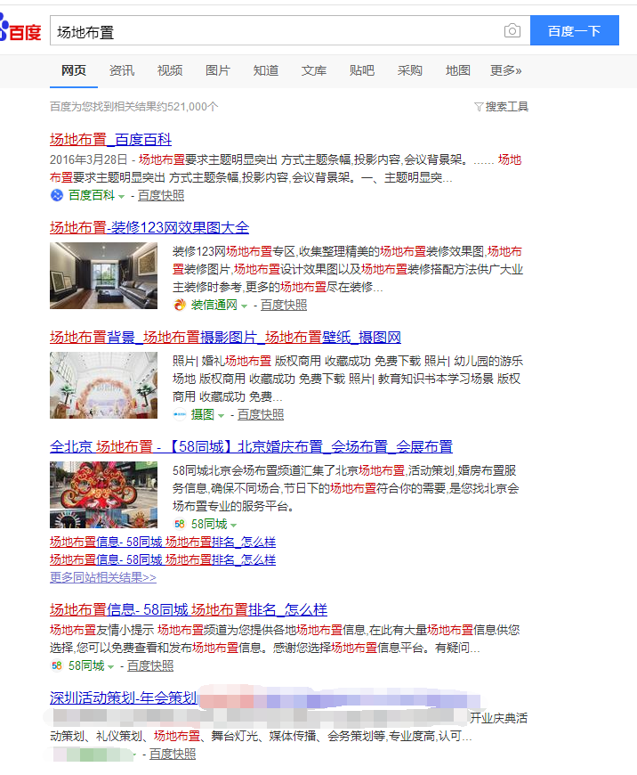The height and width of the screenshot is (775, 637).
Task: Click the 百度一下 search button
Action: [575, 30]
